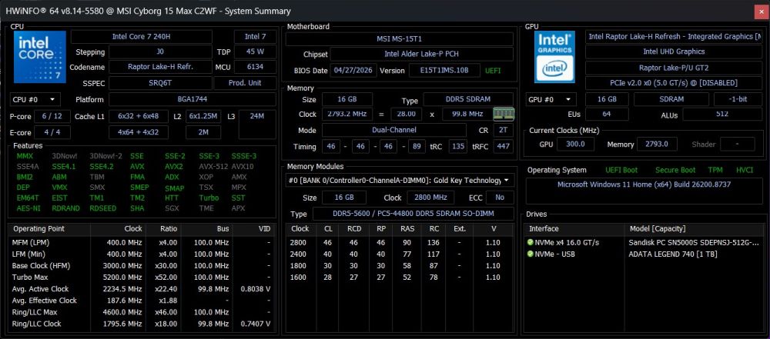Expand the memory module selection dropdown
Screen dimensions: 770x339
[x=400, y=181]
